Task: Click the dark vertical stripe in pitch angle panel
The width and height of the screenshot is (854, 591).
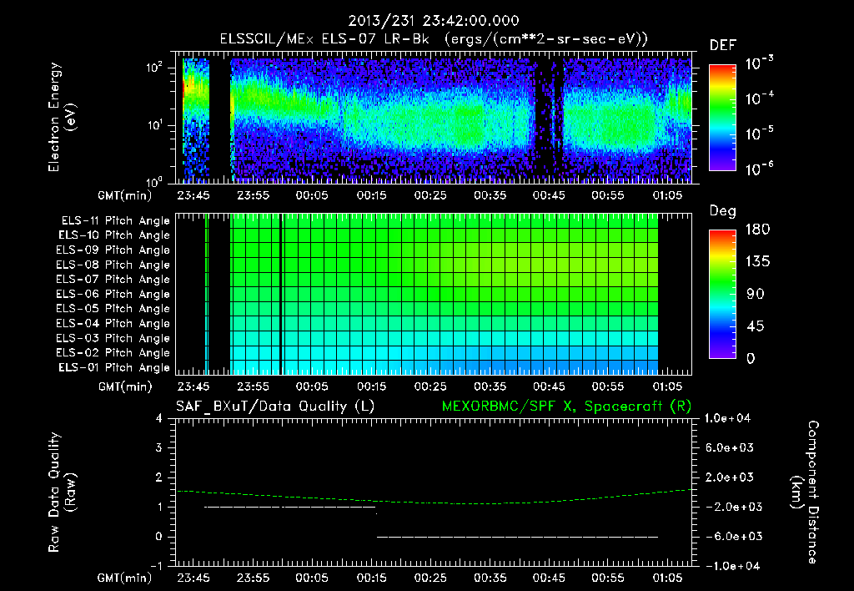Action: click(280, 294)
